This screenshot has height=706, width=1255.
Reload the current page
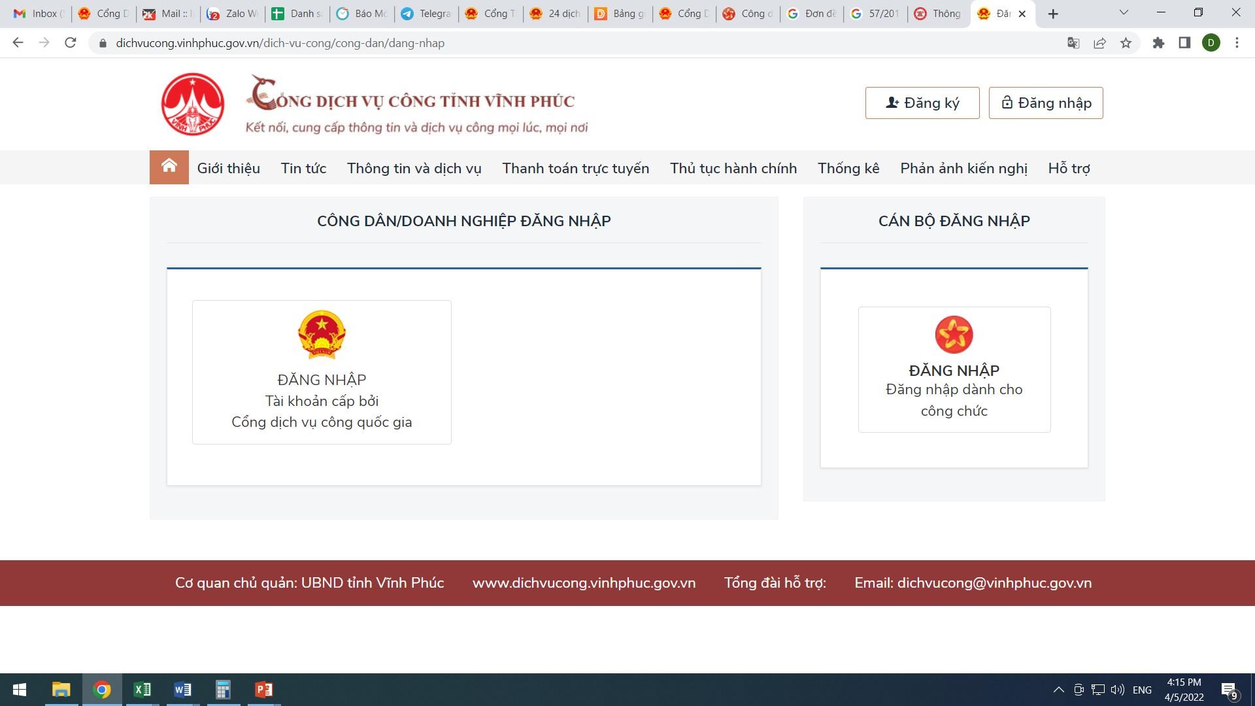(x=71, y=43)
